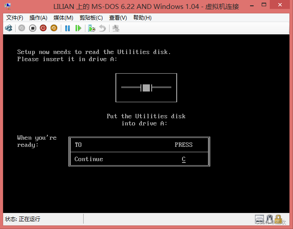Click the orange Save state toolbar icon

54,28
